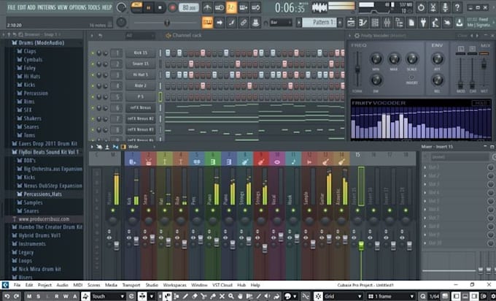The image size is (496, 301).
Task: Click the stamp icon in FL toolbar
Action: tap(255, 23)
